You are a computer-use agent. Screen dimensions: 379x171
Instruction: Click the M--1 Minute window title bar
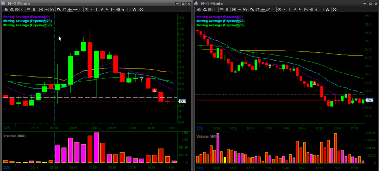[265, 3]
